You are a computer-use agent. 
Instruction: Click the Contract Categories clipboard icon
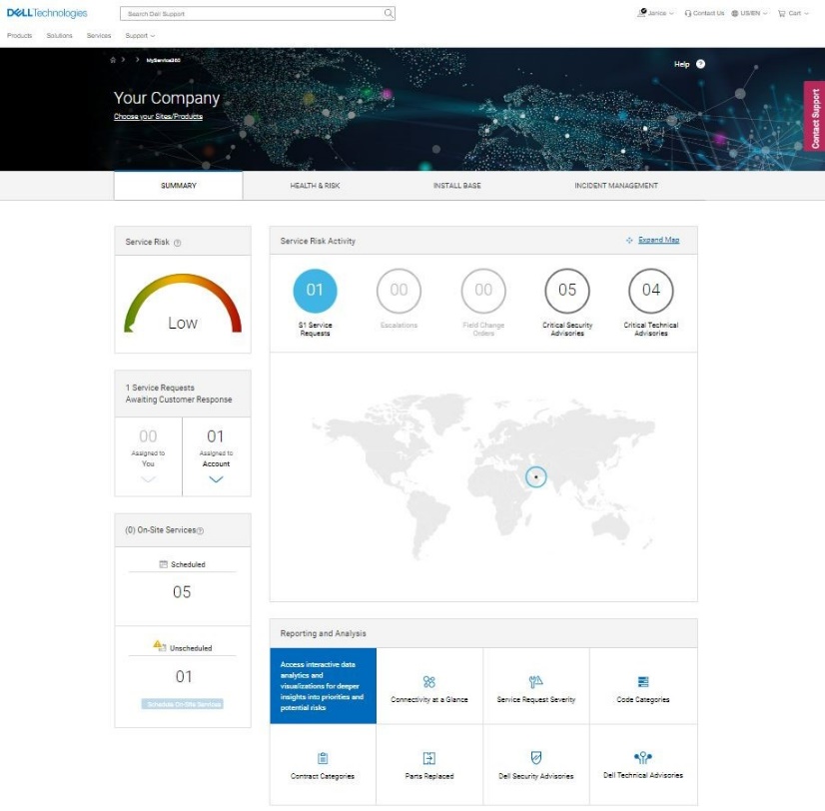tap(323, 759)
